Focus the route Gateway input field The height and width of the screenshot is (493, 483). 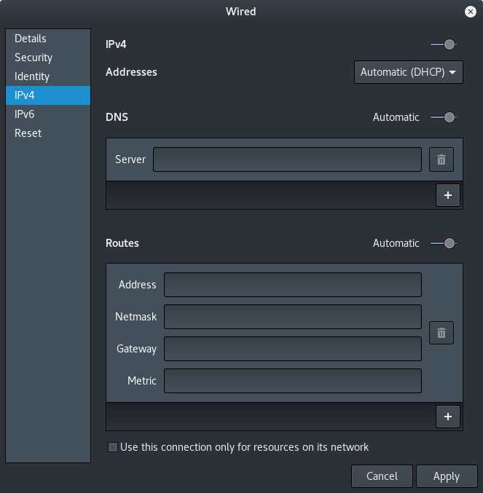point(292,349)
